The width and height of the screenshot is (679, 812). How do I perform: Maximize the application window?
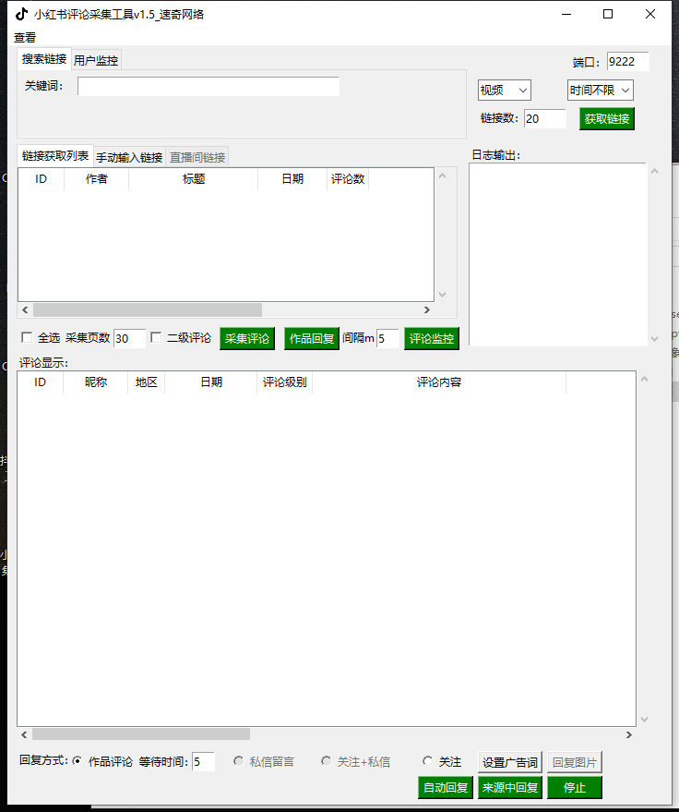(x=608, y=14)
